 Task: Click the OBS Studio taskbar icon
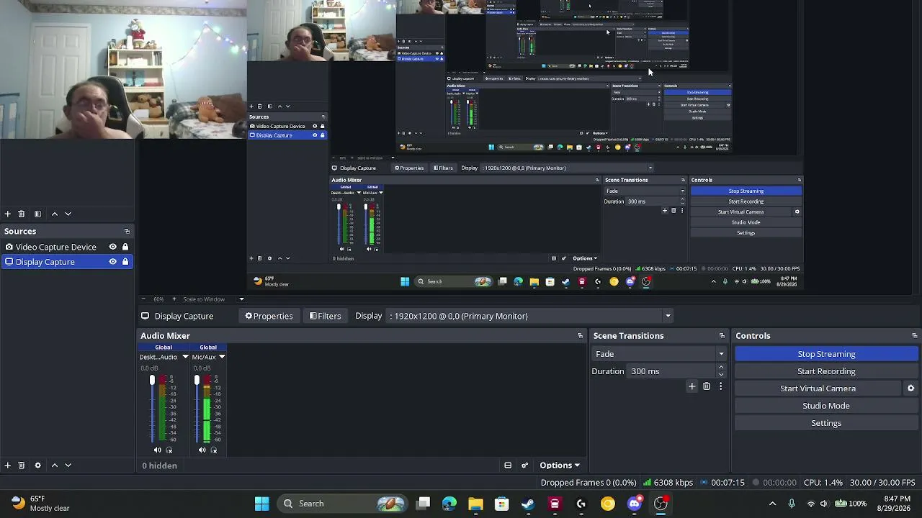click(661, 504)
